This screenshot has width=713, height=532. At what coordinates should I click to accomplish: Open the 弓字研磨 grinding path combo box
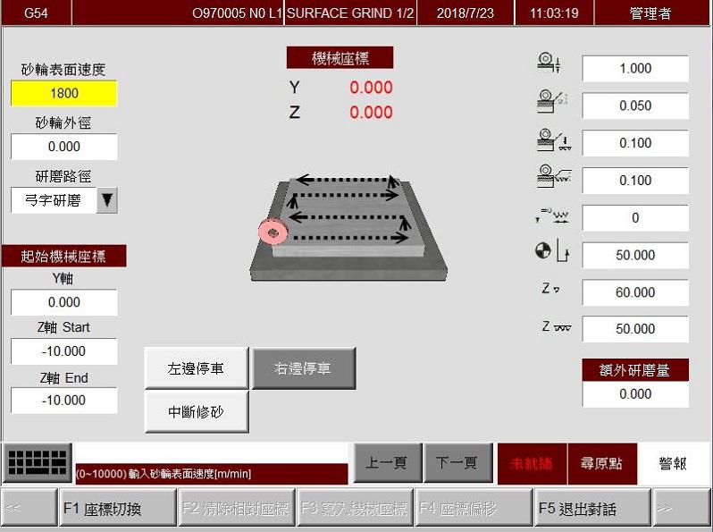pyautogui.click(x=52, y=200)
